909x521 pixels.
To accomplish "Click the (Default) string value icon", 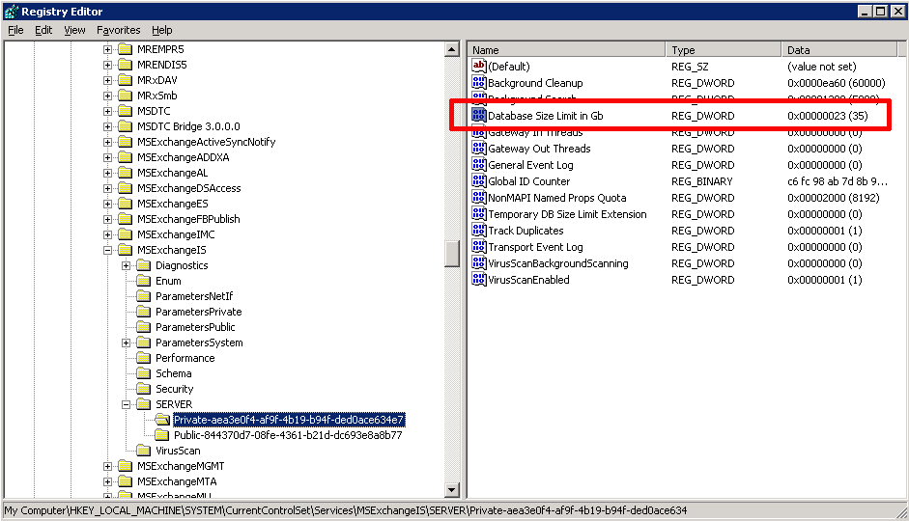I will point(479,66).
